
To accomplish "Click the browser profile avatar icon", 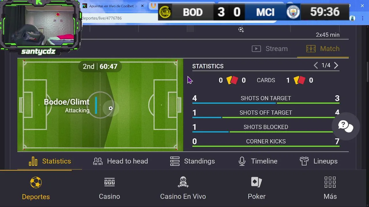I will [x=352, y=18].
